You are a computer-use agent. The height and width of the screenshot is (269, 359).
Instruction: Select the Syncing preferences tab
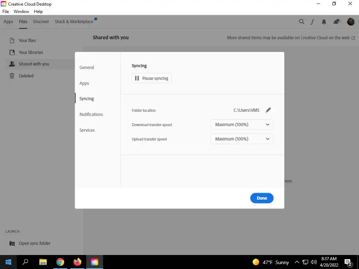click(87, 98)
